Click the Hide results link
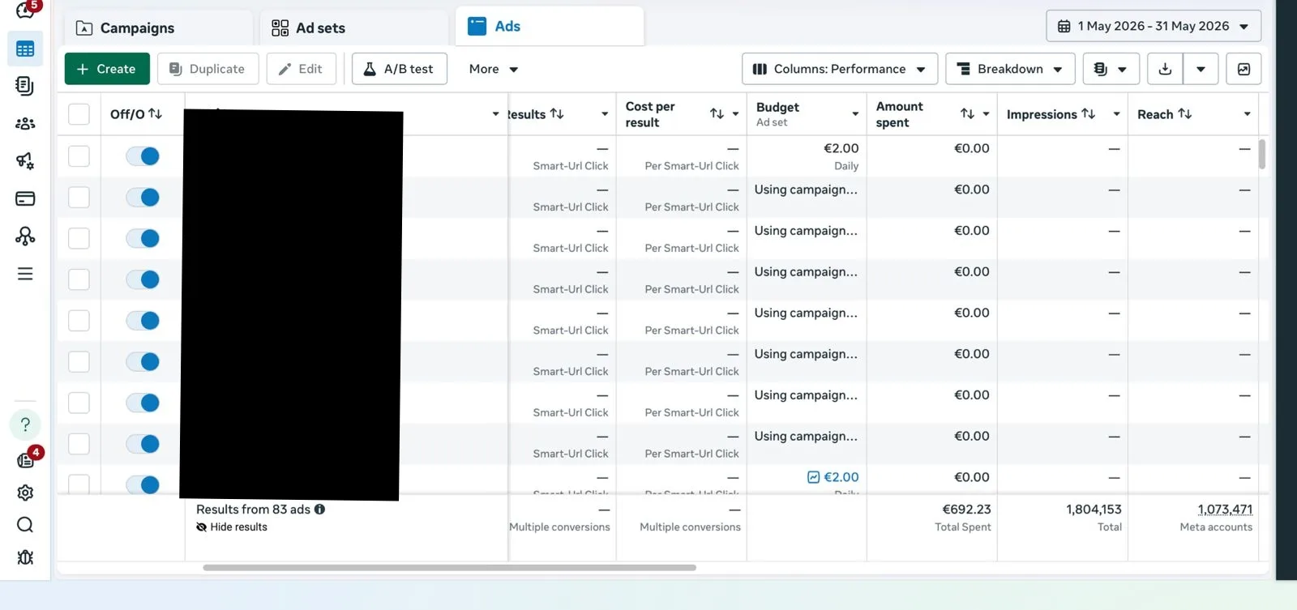 click(x=232, y=527)
